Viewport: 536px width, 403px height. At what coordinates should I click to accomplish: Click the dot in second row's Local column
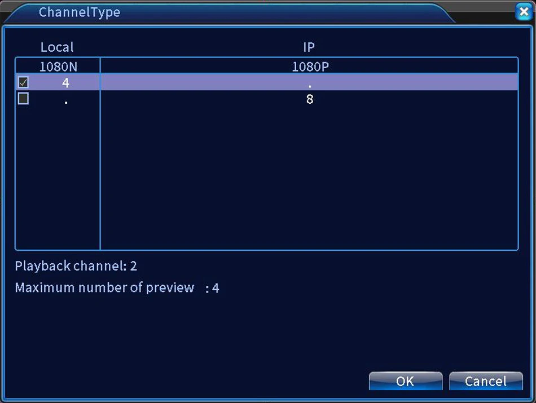pos(66,103)
